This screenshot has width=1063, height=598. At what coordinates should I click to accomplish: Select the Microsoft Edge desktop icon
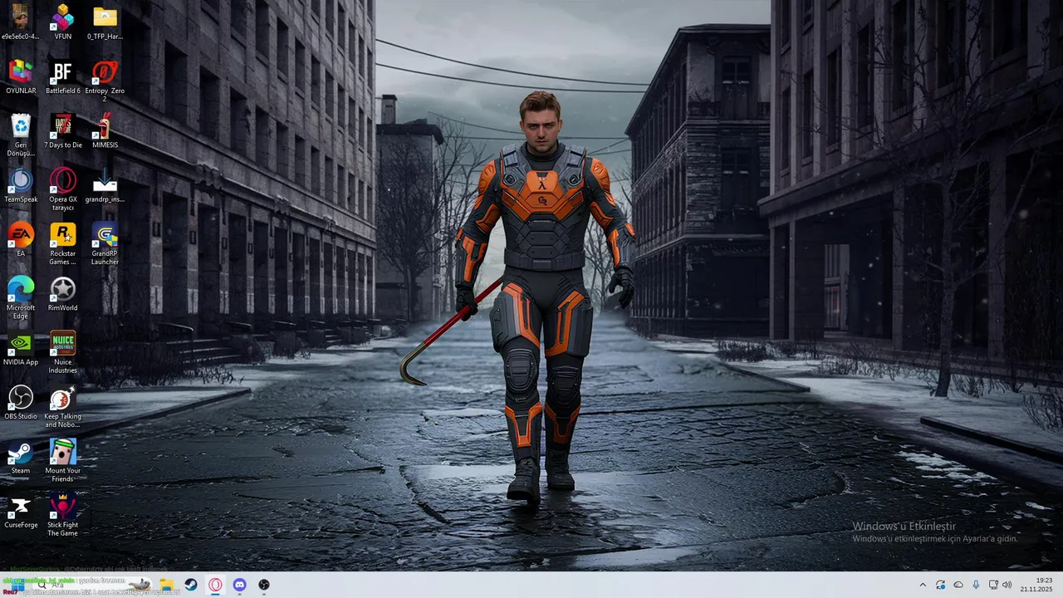tap(21, 297)
